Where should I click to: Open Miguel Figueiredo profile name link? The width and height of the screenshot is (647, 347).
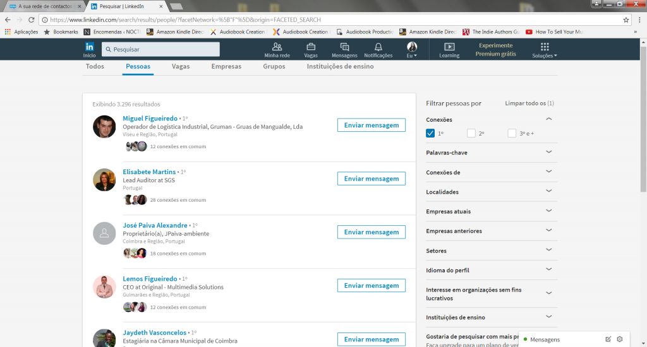click(150, 118)
